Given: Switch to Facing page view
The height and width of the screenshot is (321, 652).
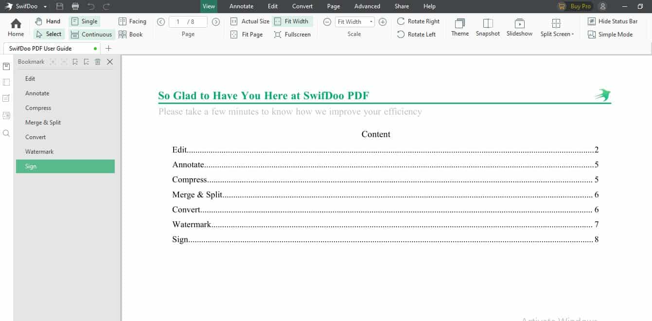Looking at the screenshot, I should click(x=132, y=21).
